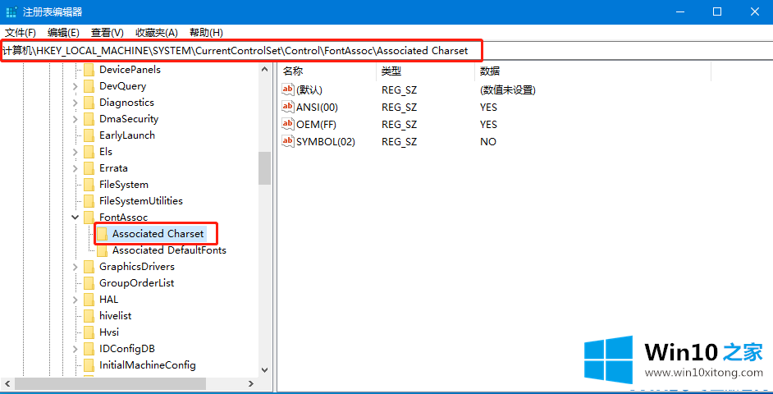Expand the IDConfigDB key
Screen dimensions: 773x394
tap(75, 349)
